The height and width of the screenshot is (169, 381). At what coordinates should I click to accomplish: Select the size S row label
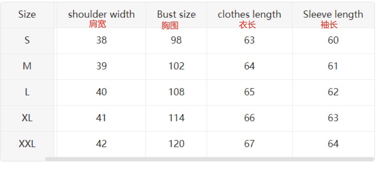(x=27, y=40)
